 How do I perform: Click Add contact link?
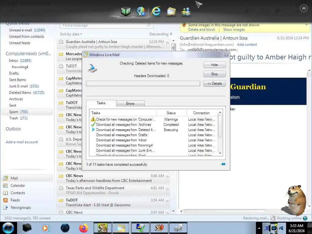[247, 44]
